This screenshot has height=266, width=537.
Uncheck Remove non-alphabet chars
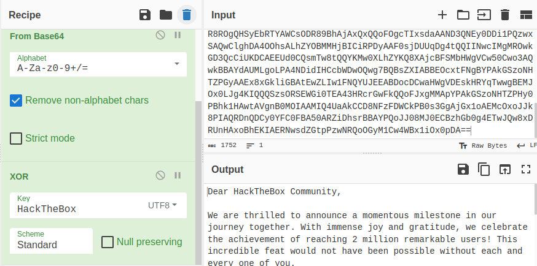tap(16, 100)
